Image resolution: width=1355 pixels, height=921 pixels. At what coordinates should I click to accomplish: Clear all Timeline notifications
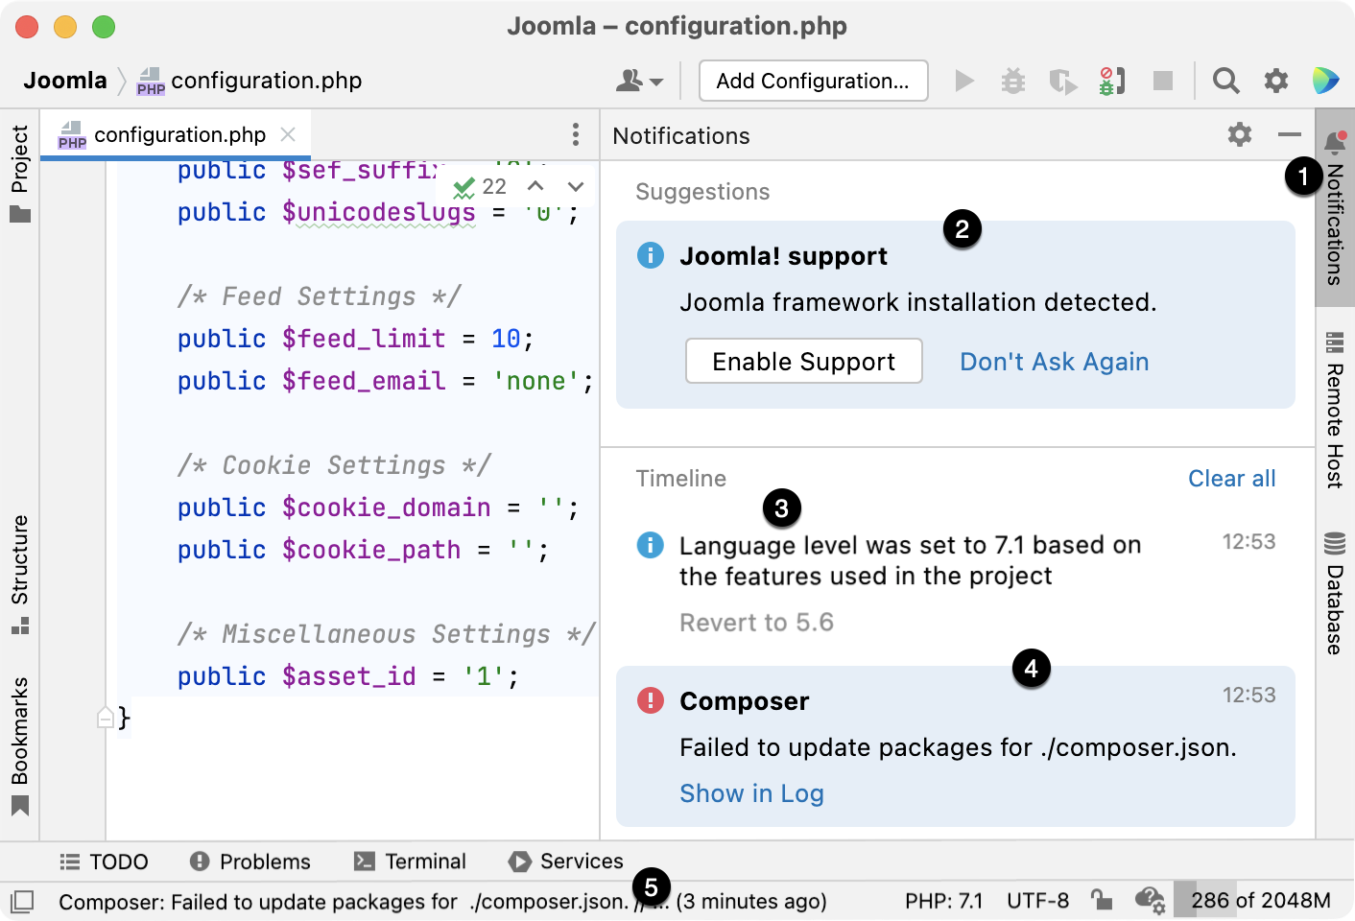(1231, 478)
